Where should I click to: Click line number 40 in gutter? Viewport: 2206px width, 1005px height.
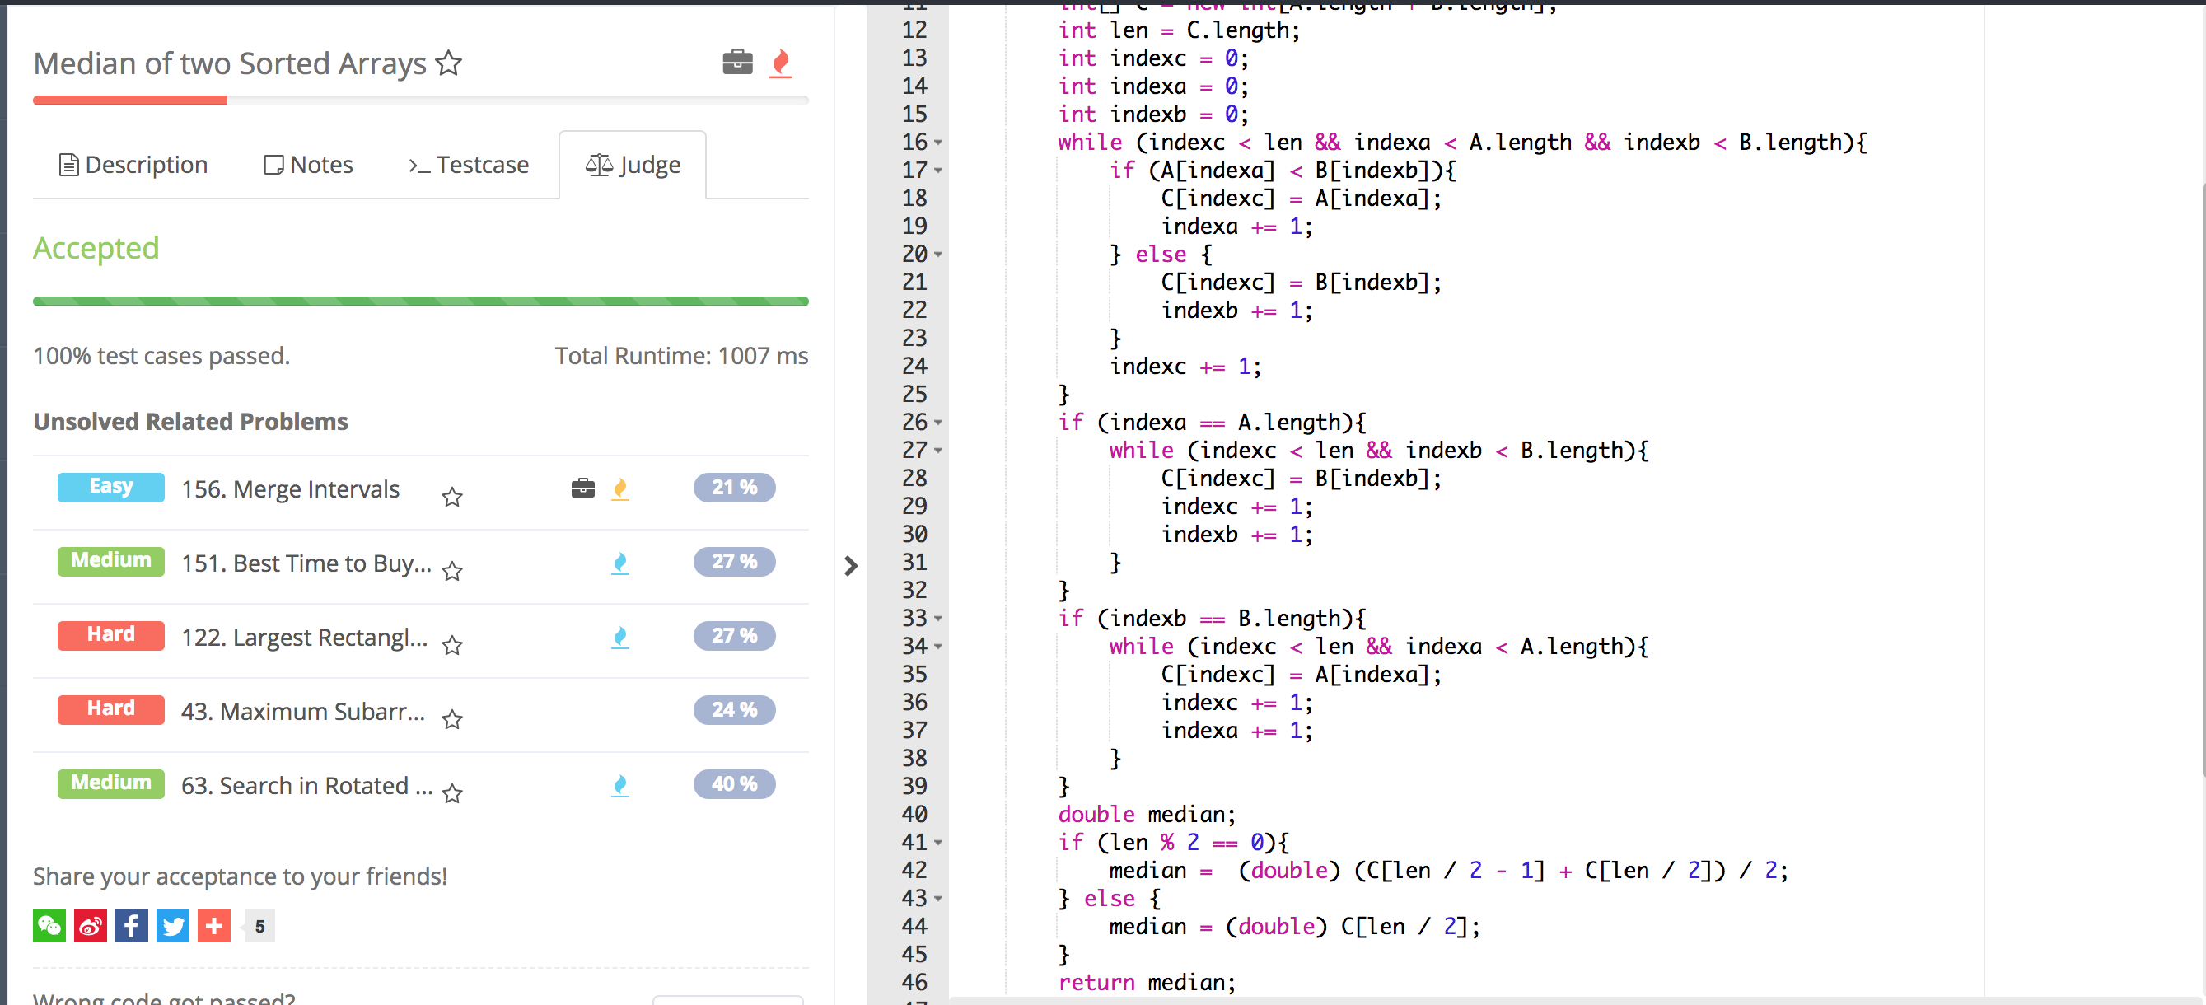pyautogui.click(x=914, y=815)
